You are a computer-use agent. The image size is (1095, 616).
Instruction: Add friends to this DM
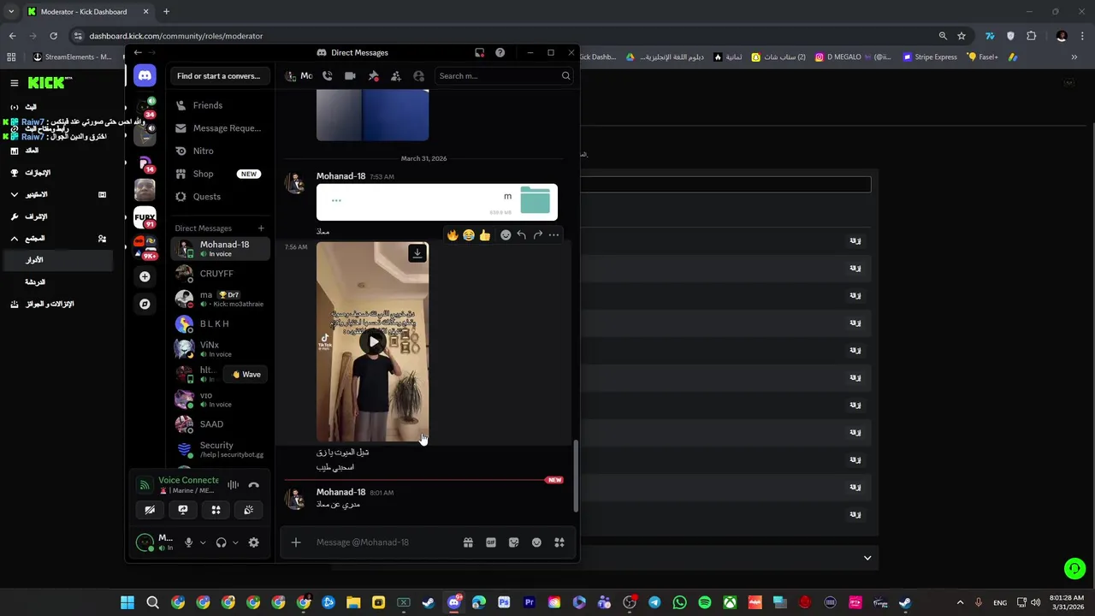coord(396,76)
